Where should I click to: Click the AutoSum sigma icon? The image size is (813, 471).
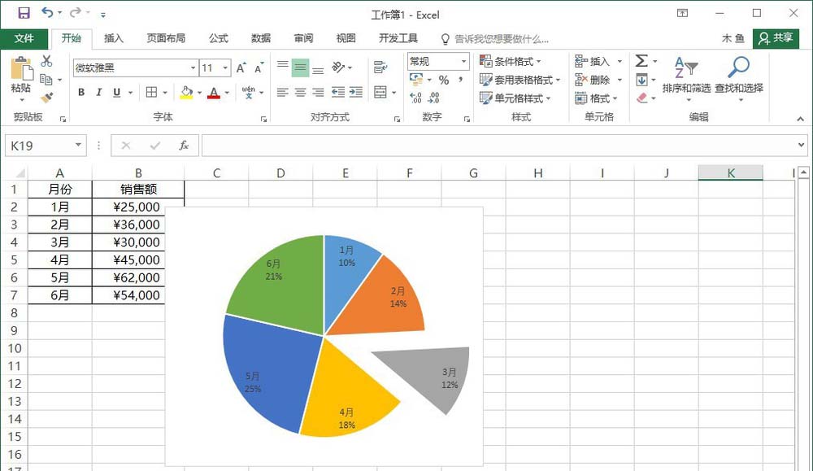click(x=641, y=61)
